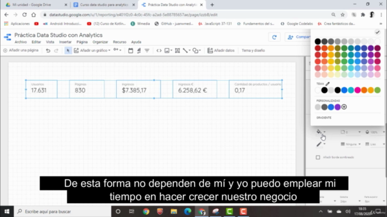Image resolution: width=387 pixels, height=217 pixels.
Task: Switch to 'Mi unidad - Google Drive' tab
Action: tap(36, 5)
